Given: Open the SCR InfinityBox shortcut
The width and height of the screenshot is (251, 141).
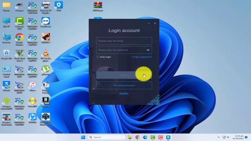Looking at the screenshot, I should 33,40.
